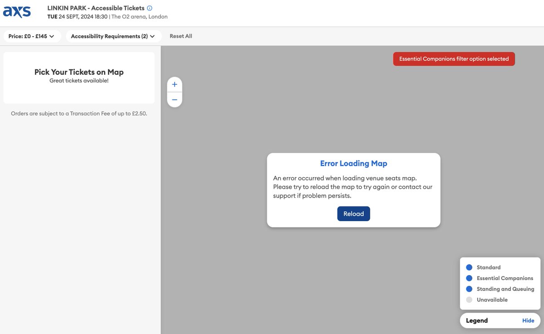Toggle the Standard seat category filter

488,267
